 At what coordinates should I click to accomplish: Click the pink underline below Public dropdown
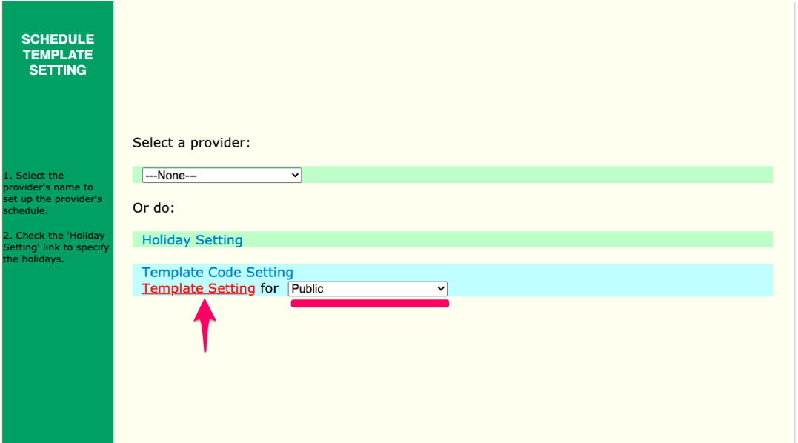pos(370,303)
